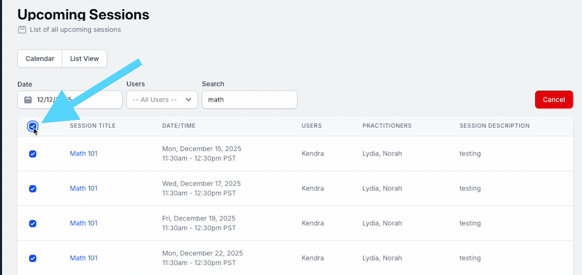
Task: Open Math 101 link for December 15
Action: 84,154
